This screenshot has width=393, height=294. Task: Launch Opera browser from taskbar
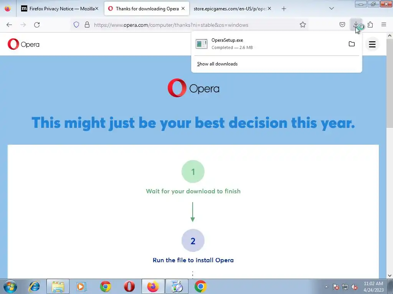click(129, 286)
